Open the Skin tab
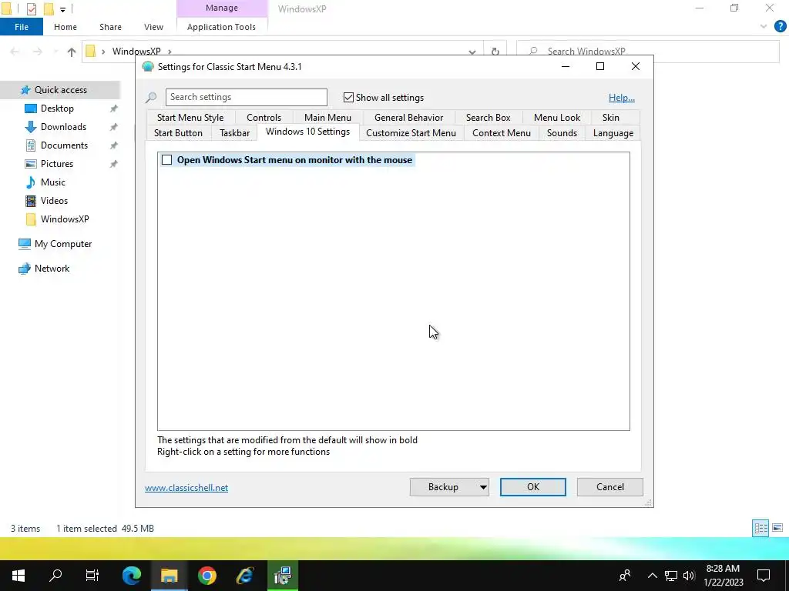Screen dimensions: 789x591 (x=611, y=118)
